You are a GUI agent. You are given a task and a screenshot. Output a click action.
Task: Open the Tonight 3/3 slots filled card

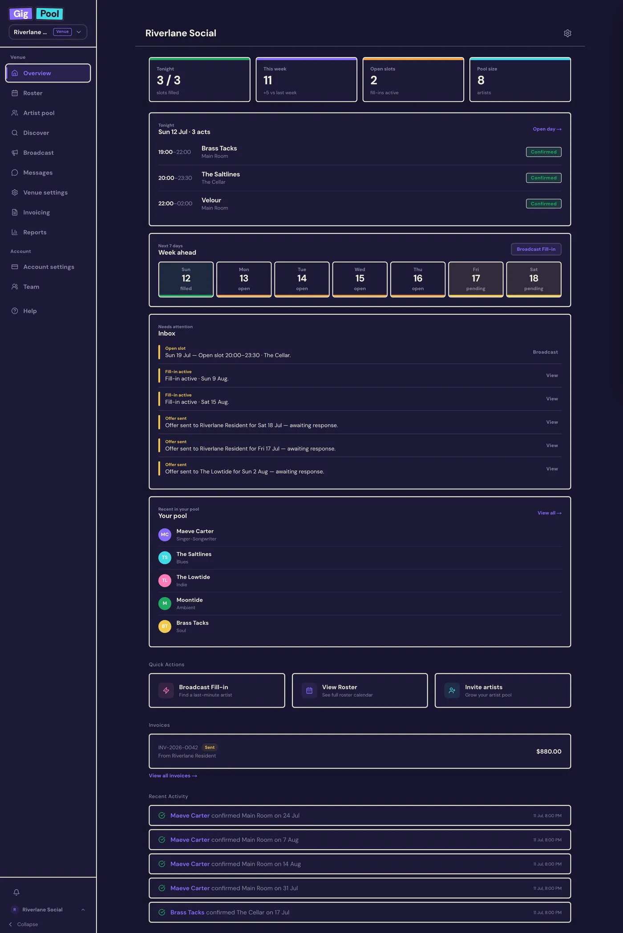[x=199, y=80]
